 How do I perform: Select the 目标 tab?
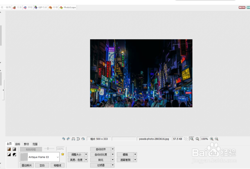pos(18,144)
